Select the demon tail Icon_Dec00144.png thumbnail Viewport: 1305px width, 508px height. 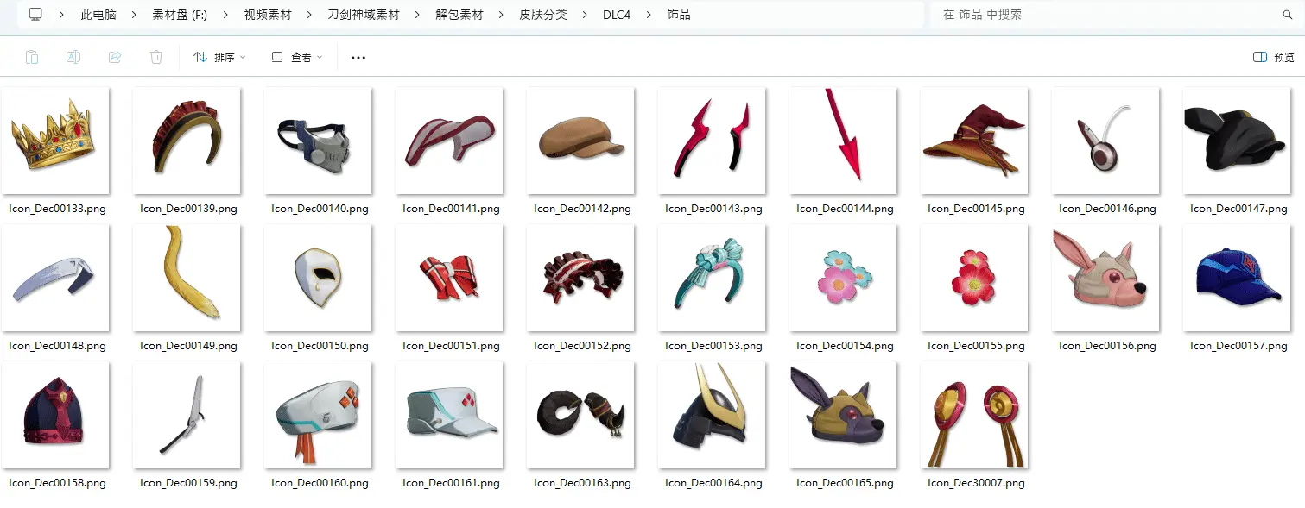[843, 140]
